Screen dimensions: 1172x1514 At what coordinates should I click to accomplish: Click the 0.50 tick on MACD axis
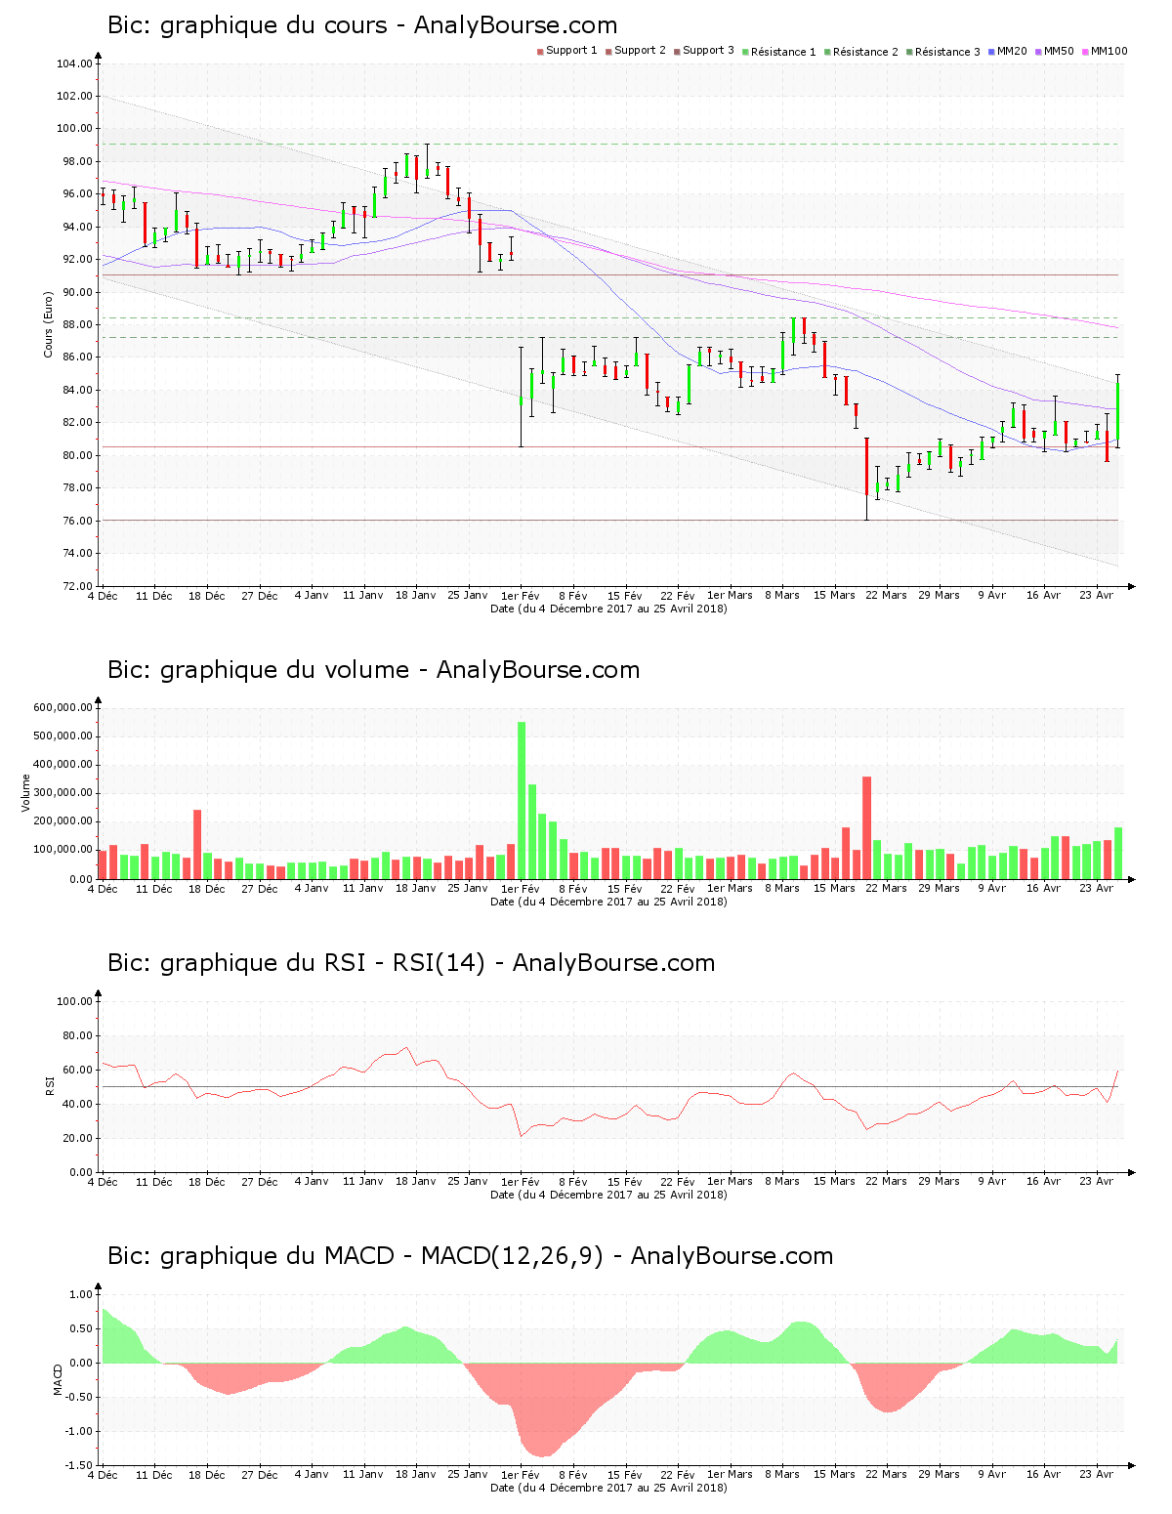pyautogui.click(x=82, y=1328)
